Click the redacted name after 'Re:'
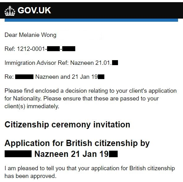The image size is (183, 182). click(24, 77)
